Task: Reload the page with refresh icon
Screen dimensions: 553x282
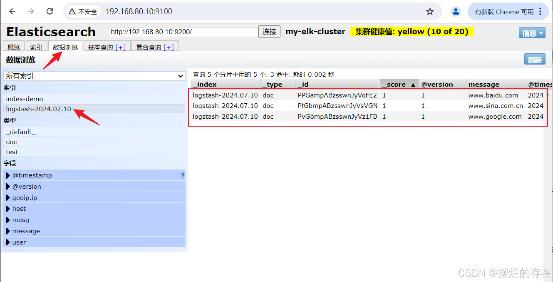Action: (50, 11)
